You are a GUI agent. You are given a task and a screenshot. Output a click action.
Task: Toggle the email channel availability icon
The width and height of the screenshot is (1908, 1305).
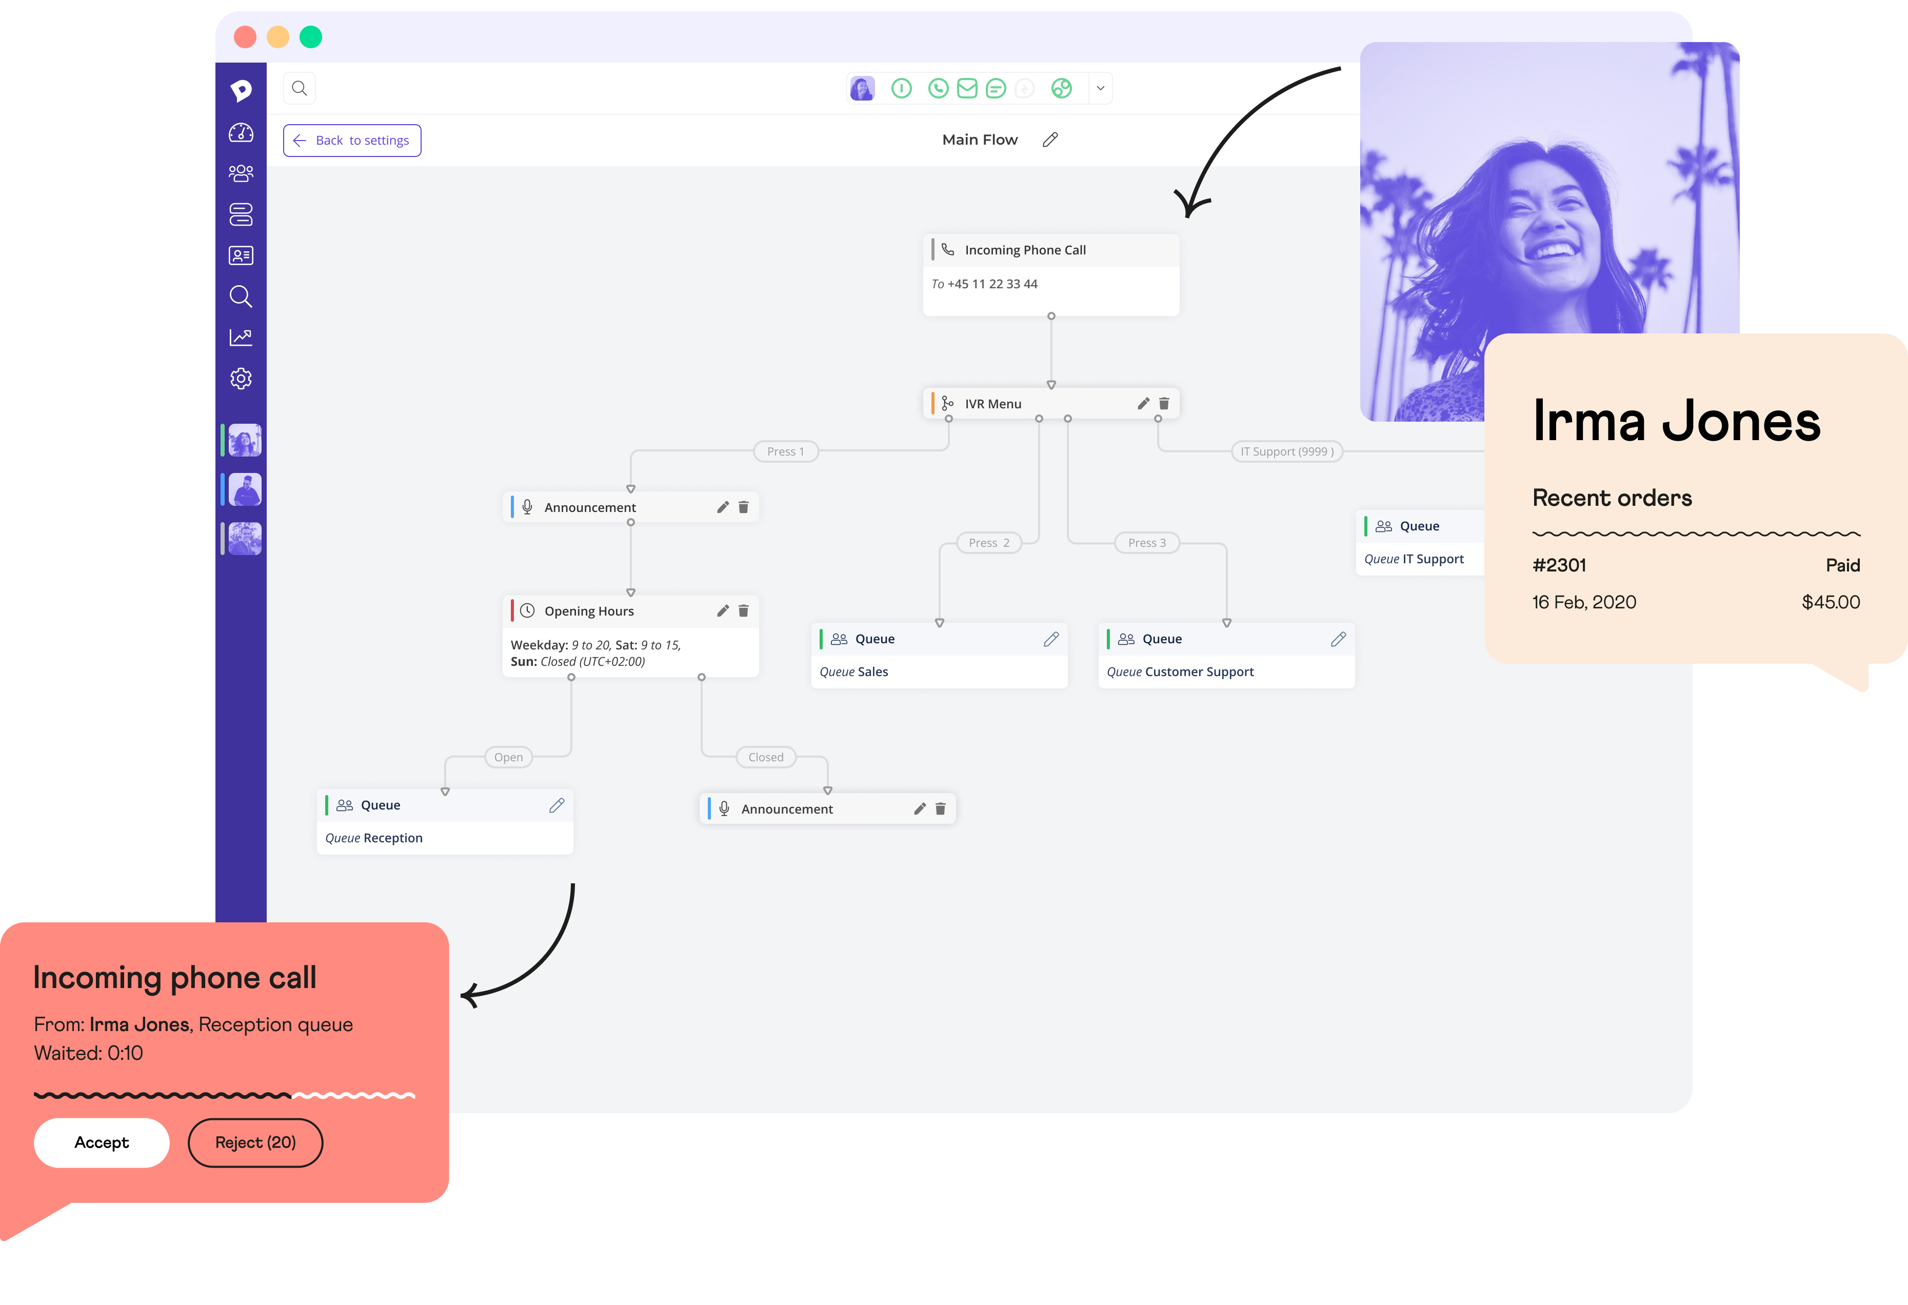(967, 88)
